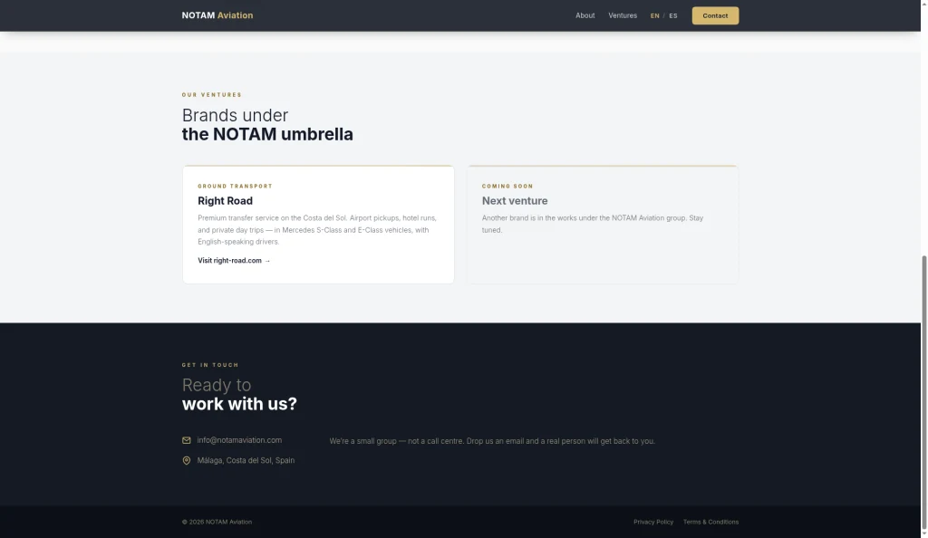Viewport: 928px width, 538px height.
Task: Click the envelope icon beside the email address
Action: point(187,440)
